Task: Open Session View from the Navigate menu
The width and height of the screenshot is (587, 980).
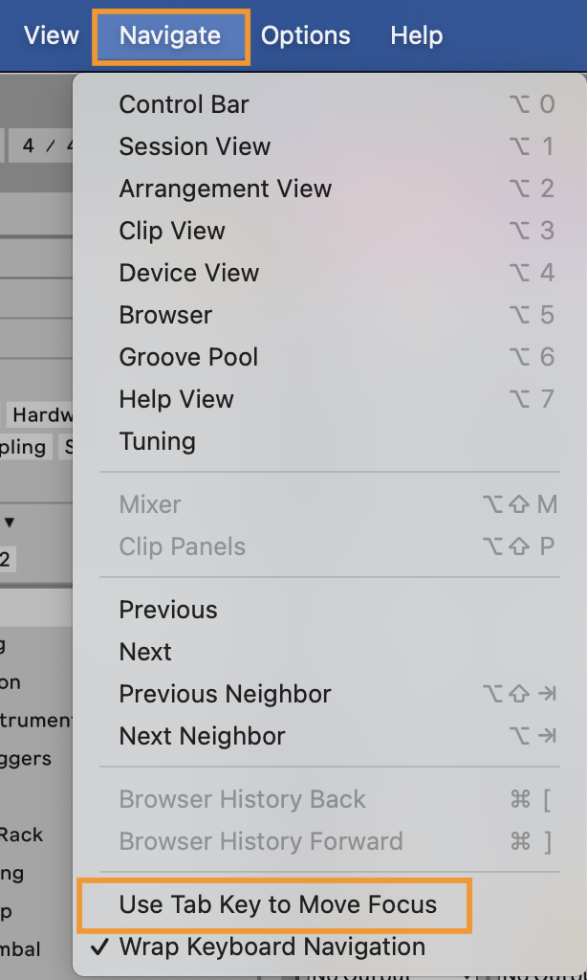Action: (194, 145)
